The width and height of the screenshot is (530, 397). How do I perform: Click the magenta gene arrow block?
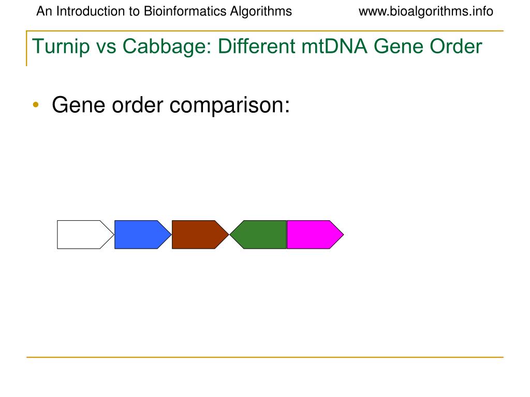pyautogui.click(x=315, y=235)
